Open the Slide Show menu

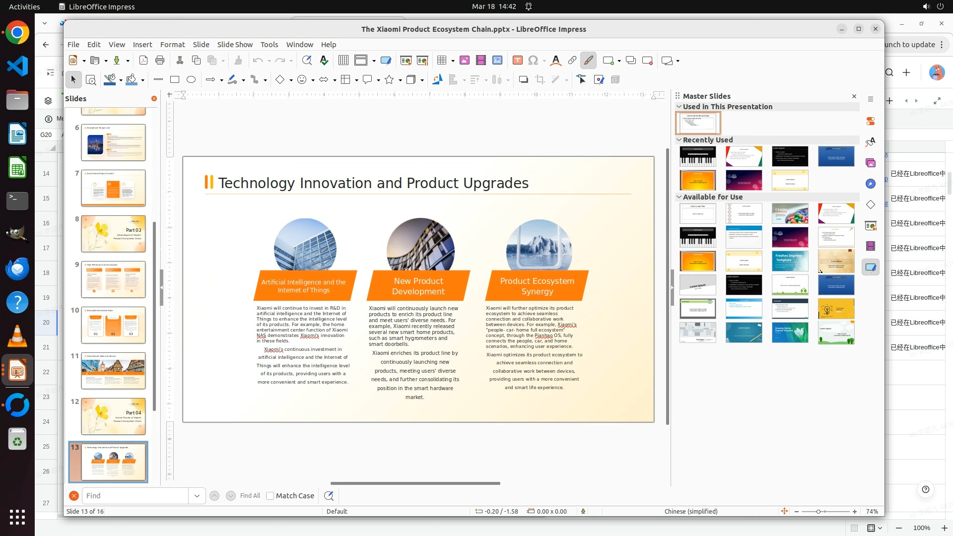[x=235, y=45]
